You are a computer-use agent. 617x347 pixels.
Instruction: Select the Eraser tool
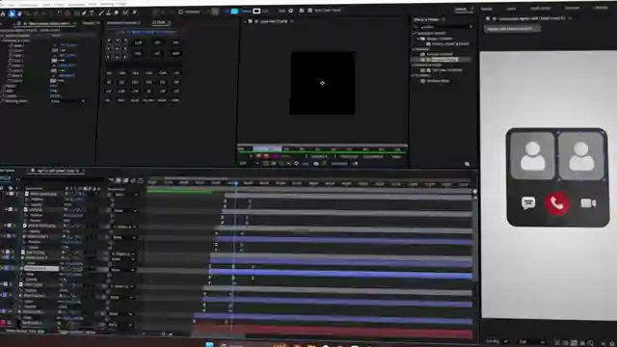click(x=116, y=13)
